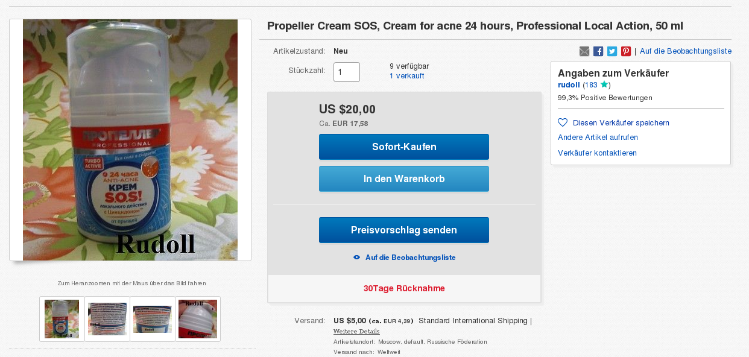Click the main product image
Viewport: 749px width, 357px height.
[130, 140]
